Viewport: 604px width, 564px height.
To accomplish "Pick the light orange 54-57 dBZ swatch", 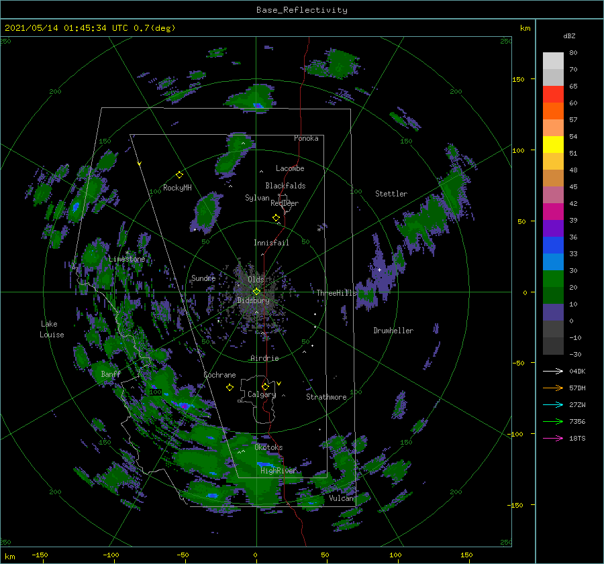I will tap(553, 128).
